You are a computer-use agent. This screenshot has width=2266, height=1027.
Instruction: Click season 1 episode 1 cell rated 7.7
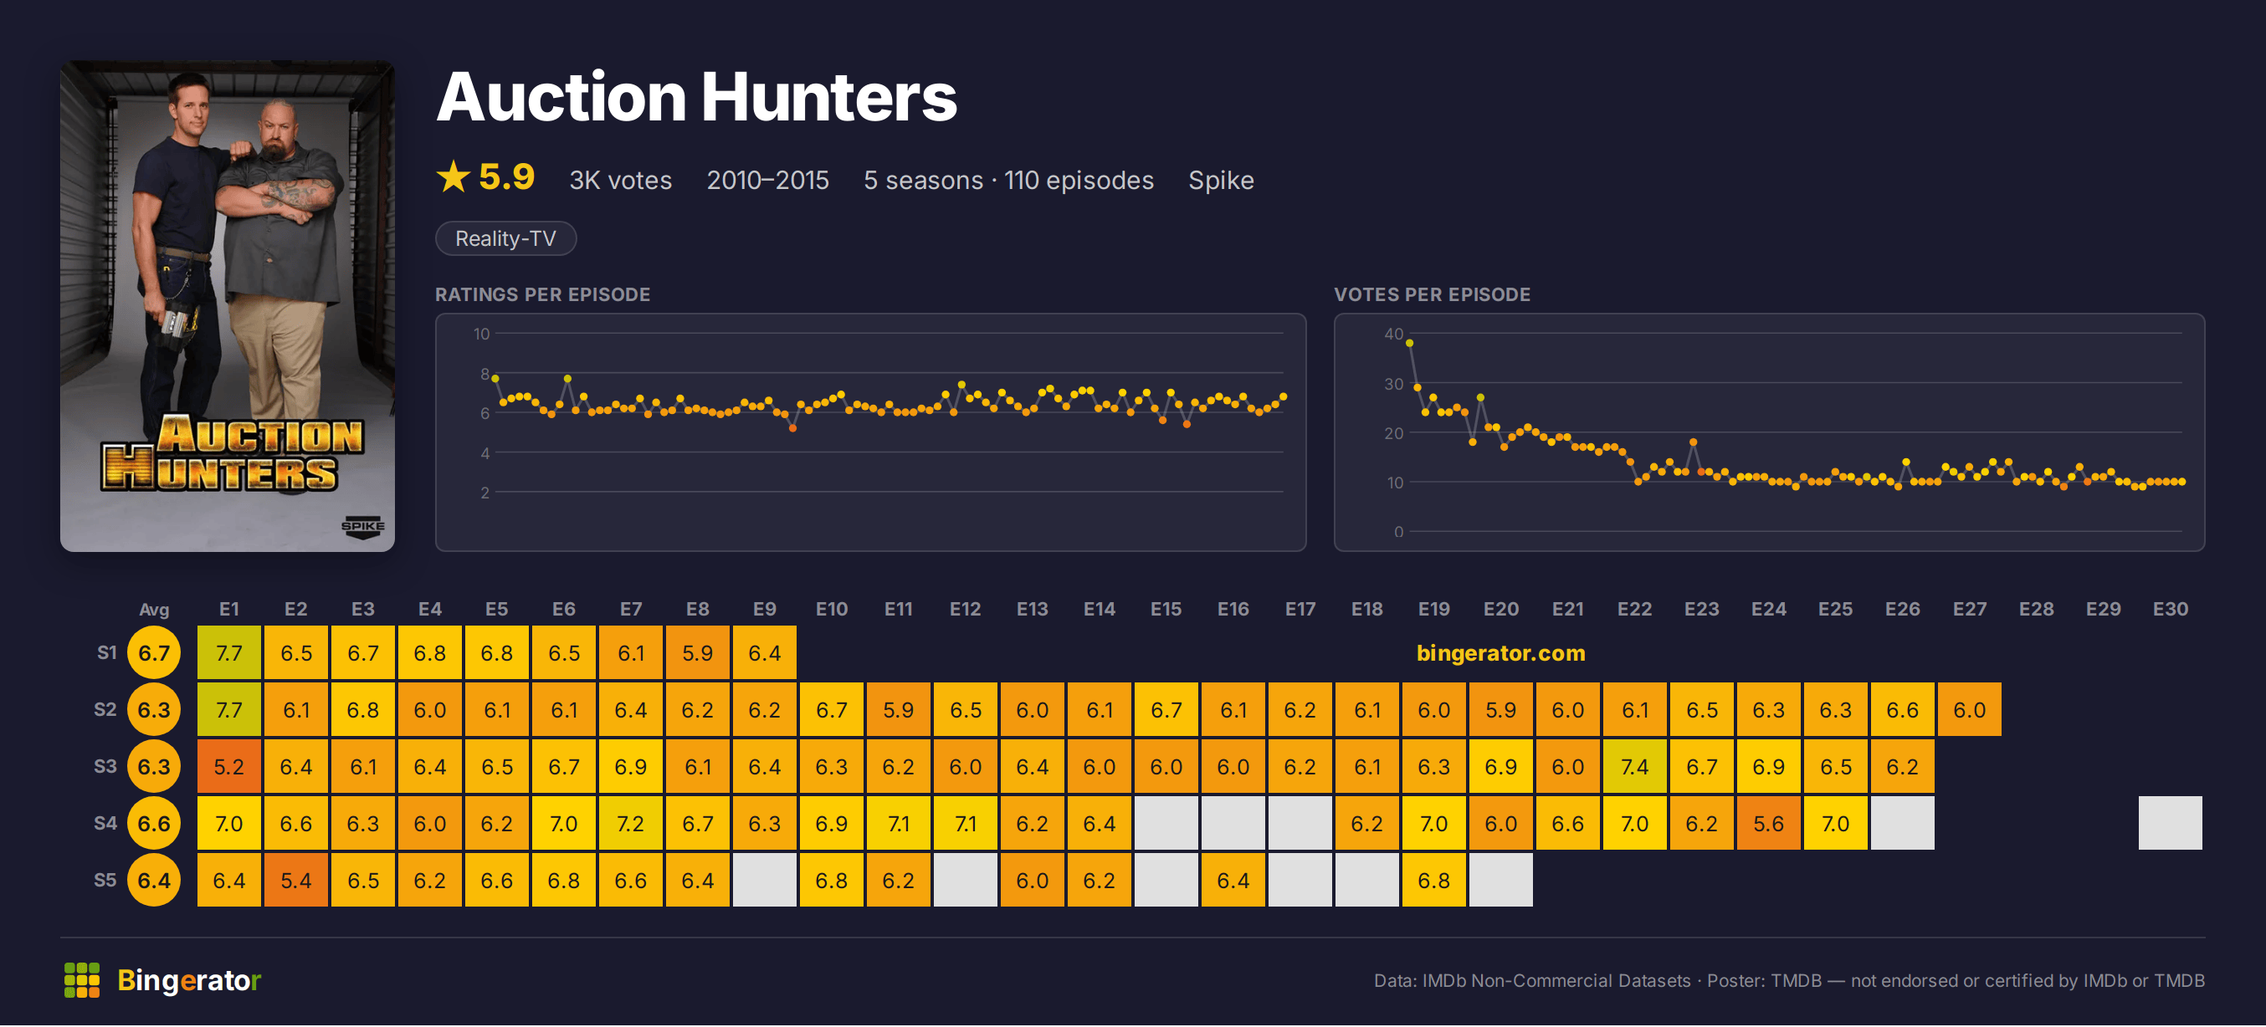(x=228, y=653)
